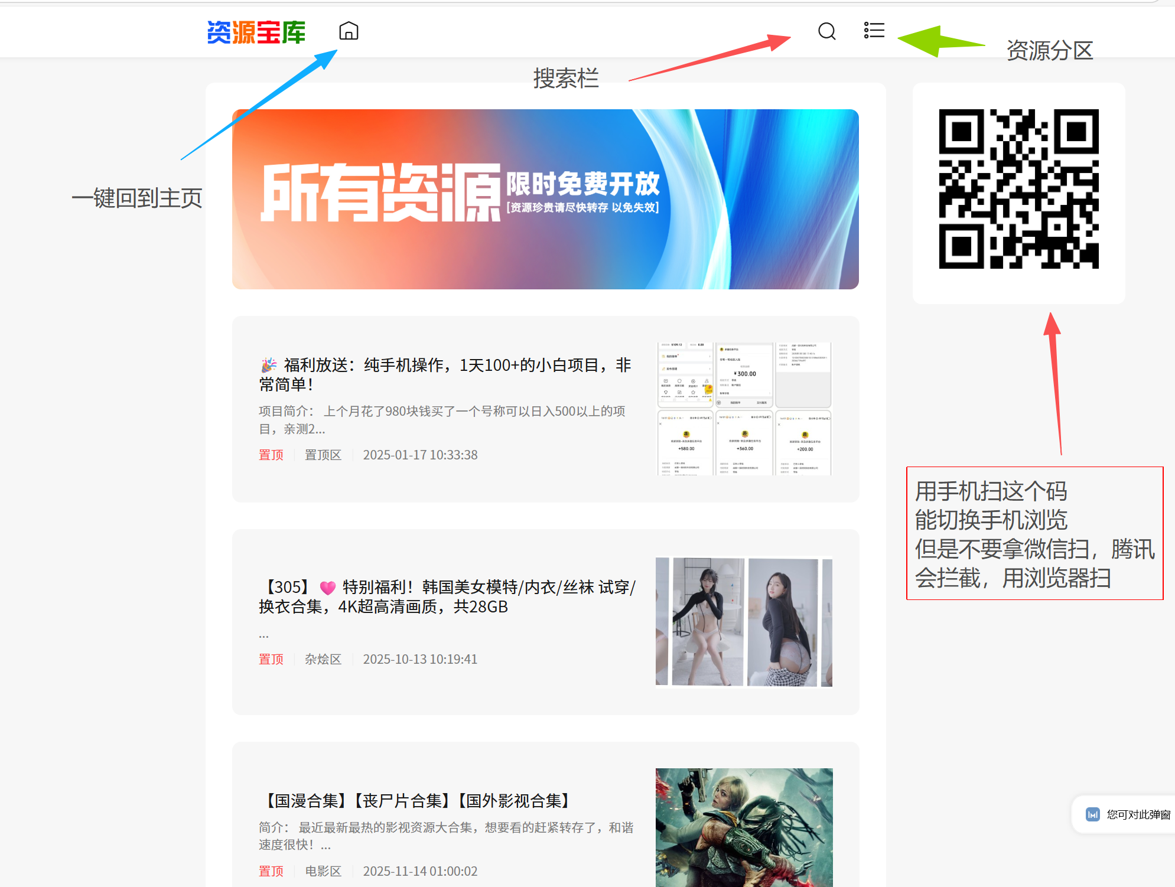Click the 资源宝库 site logo
The width and height of the screenshot is (1175, 887).
(256, 32)
